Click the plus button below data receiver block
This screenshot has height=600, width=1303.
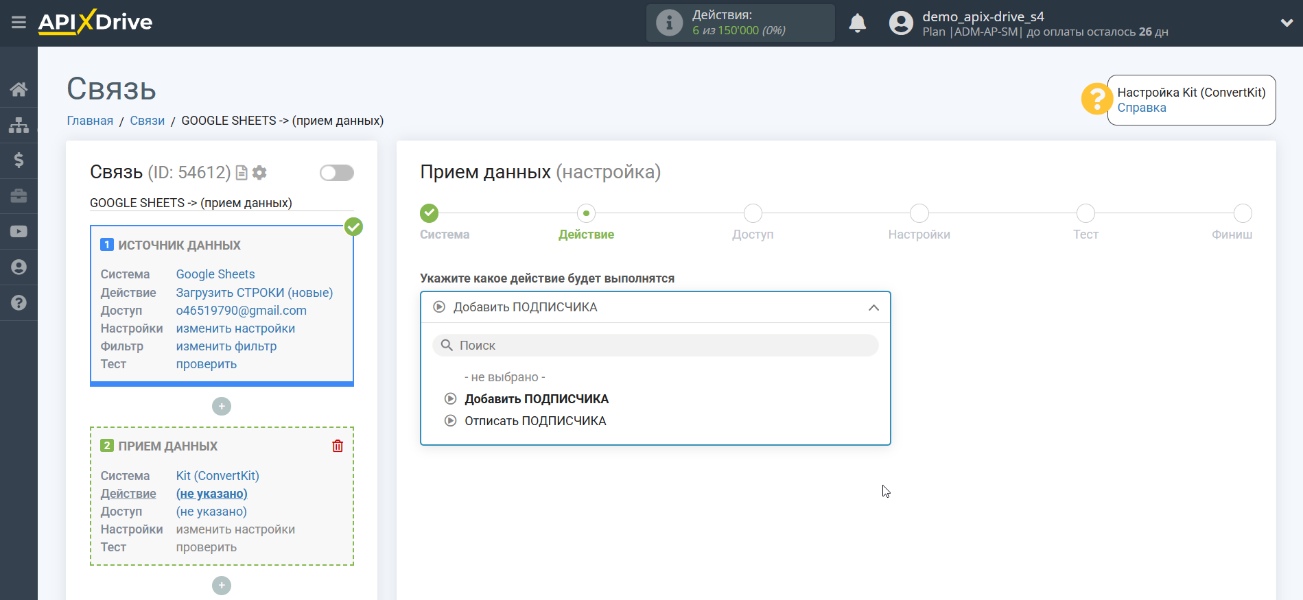pyautogui.click(x=222, y=586)
